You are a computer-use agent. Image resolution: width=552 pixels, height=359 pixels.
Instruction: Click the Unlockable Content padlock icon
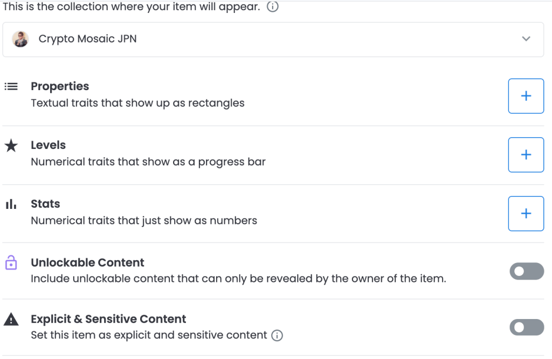11,263
